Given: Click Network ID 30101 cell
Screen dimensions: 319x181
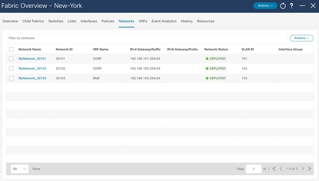Looking at the screenshot, I should pos(60,59).
